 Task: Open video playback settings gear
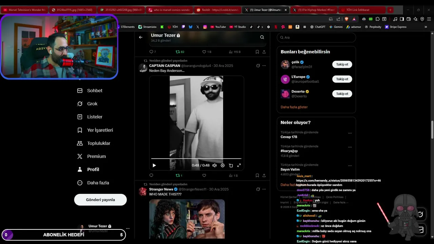(x=223, y=165)
